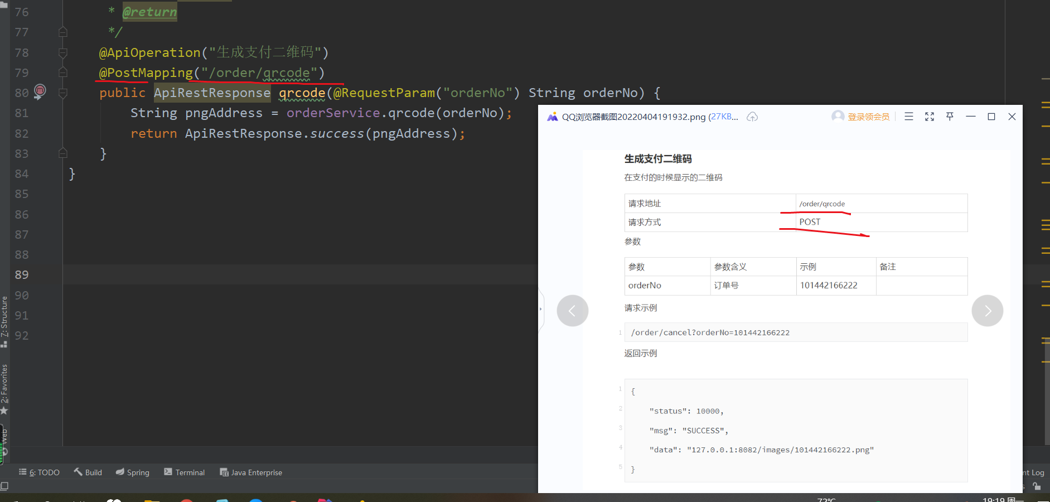Click the 登录领会员 login link
Viewport: 1050px width, 502px height.
point(868,117)
